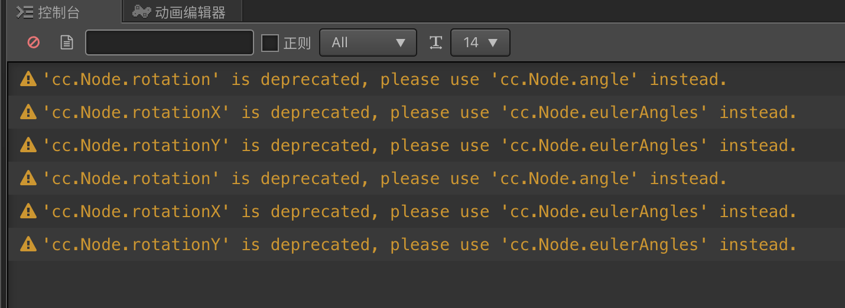Image resolution: width=845 pixels, height=308 pixels.
Task: Switch to the 控制台 tab
Action: point(58,12)
